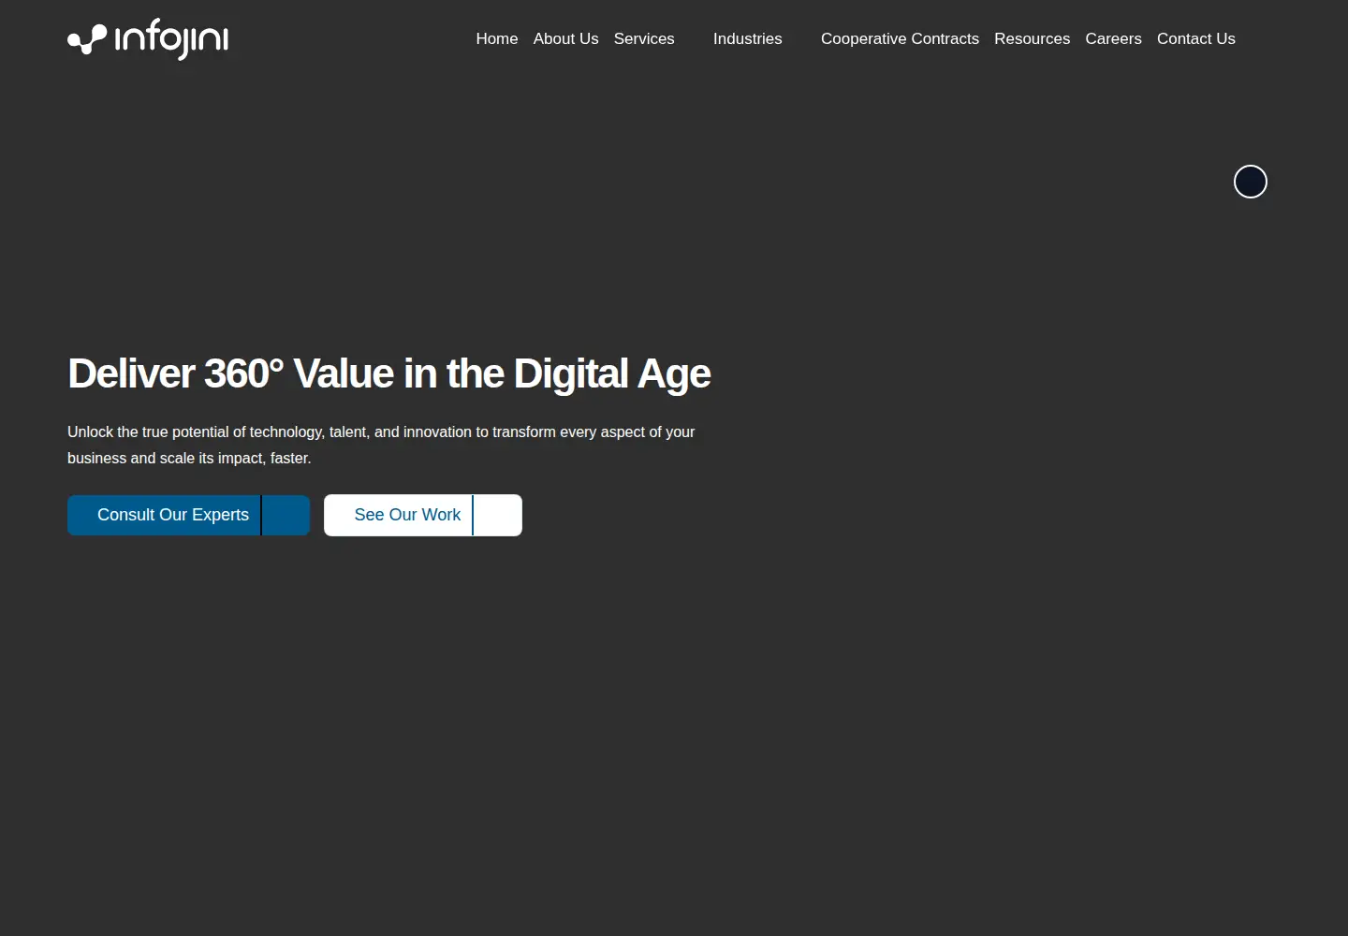Open the Industries menu
Image resolution: width=1348 pixels, height=936 pixels.
(747, 38)
